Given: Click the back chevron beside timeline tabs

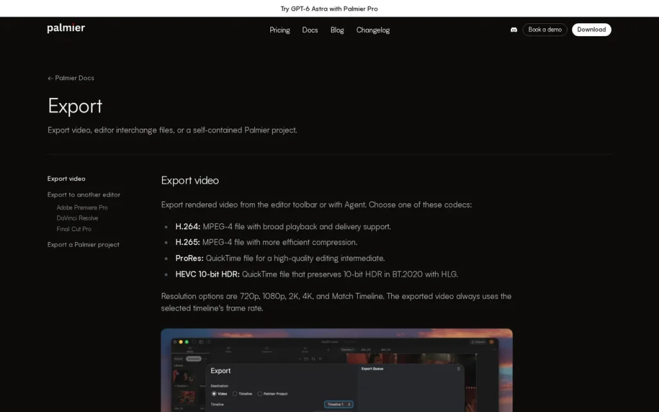Looking at the screenshot, I should (328, 350).
